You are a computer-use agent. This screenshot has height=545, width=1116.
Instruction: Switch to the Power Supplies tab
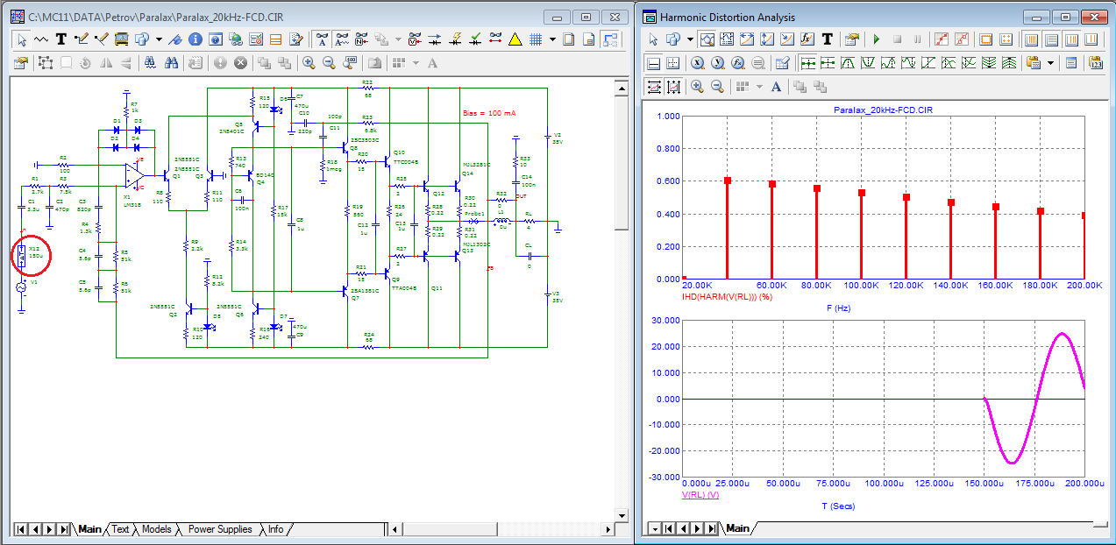click(220, 529)
